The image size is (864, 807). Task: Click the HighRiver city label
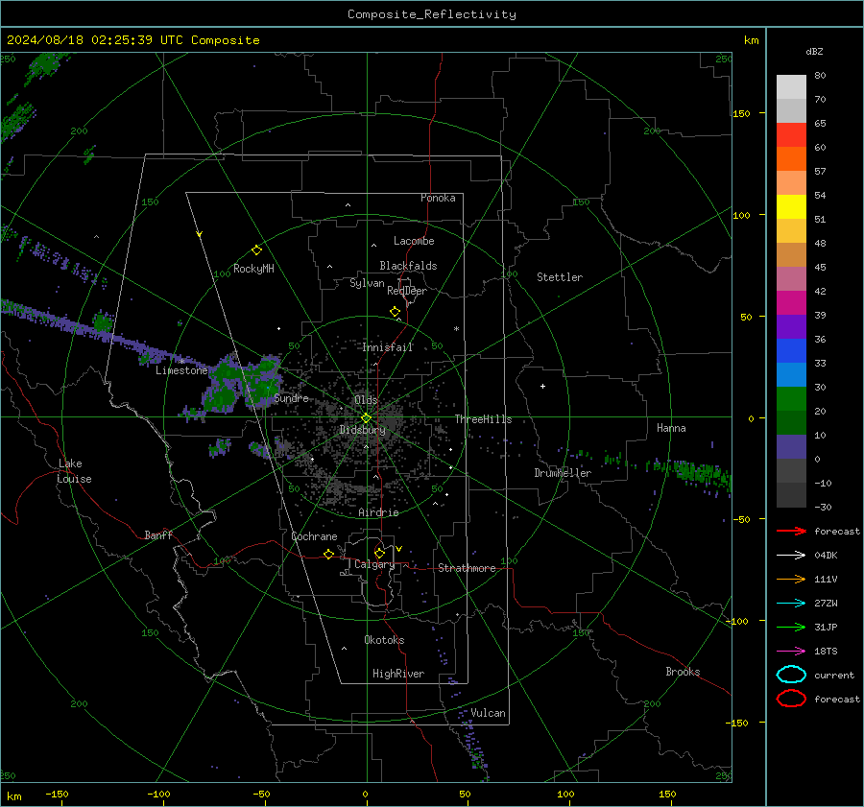pyautogui.click(x=398, y=674)
